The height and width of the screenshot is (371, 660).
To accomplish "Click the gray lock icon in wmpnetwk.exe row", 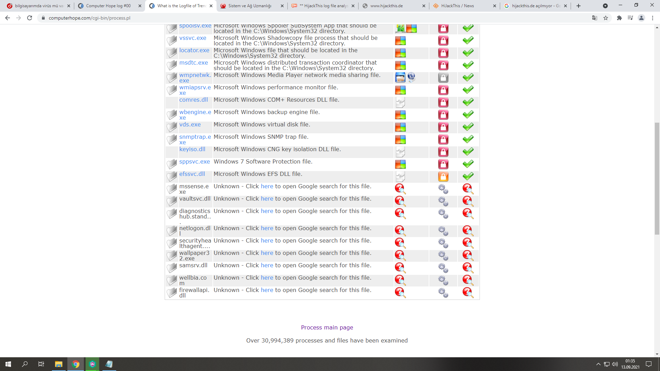I will [x=443, y=78].
